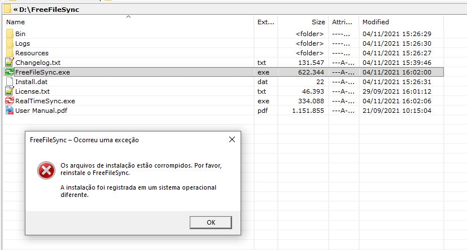Viewport: 467px width, 250px height.
Task: Click size value 46.393 of License.txt
Action: (x=313, y=91)
